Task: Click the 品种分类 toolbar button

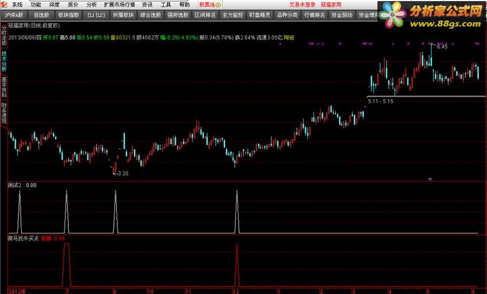Action: pos(287,15)
